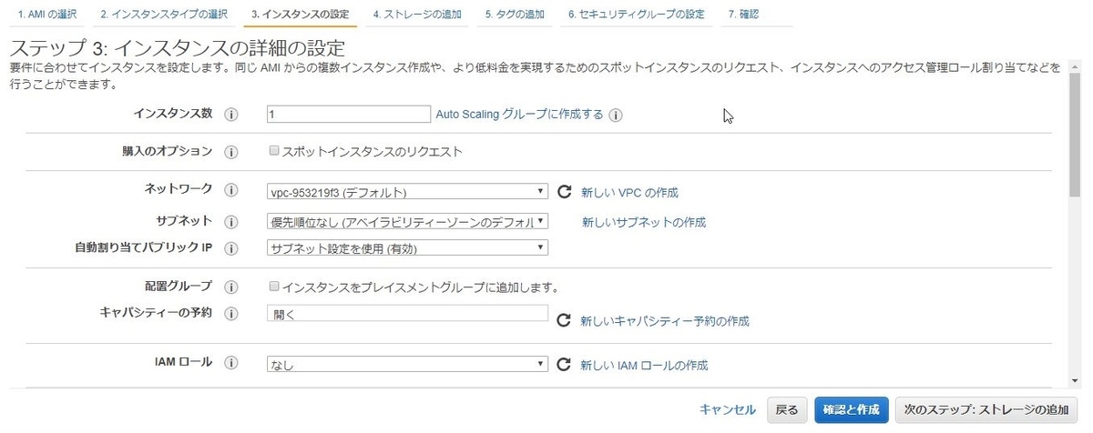Open the キャパシティーの予約 dropdown showing 開く
Viewport: 1093px width, 433px height.
coord(407,313)
